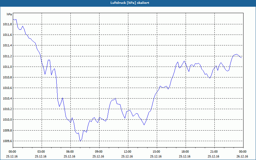Select the y-axis value "1011,4"
The width and height of the screenshot is (256, 160).
point(7,45)
